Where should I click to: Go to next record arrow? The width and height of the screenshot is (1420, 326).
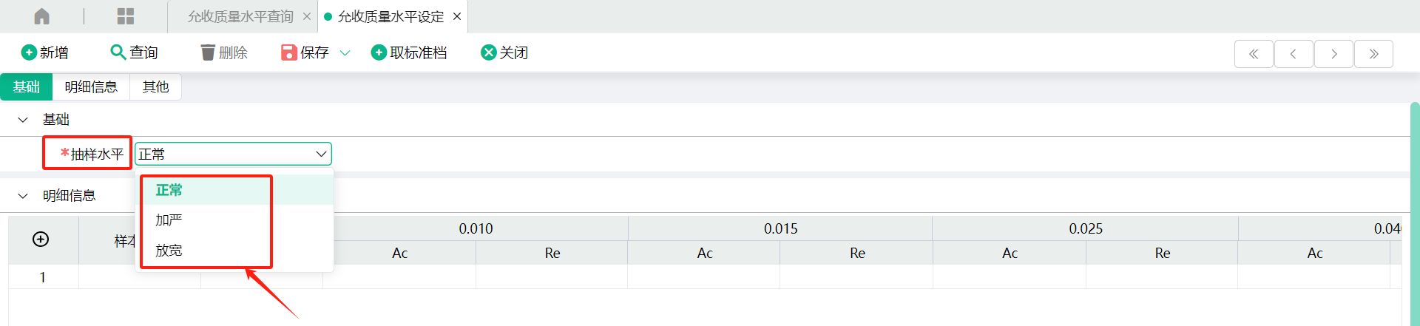(x=1333, y=54)
